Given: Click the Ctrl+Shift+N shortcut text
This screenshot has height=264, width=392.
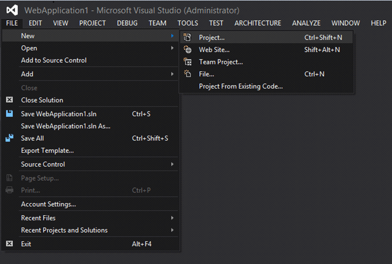Looking at the screenshot, I should pyautogui.click(x=323, y=37).
